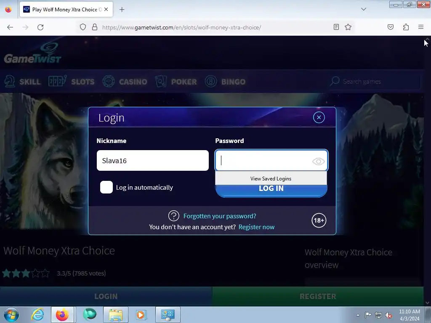This screenshot has width=431, height=323.
Task: Open a new tab with plus button
Action: click(x=122, y=10)
